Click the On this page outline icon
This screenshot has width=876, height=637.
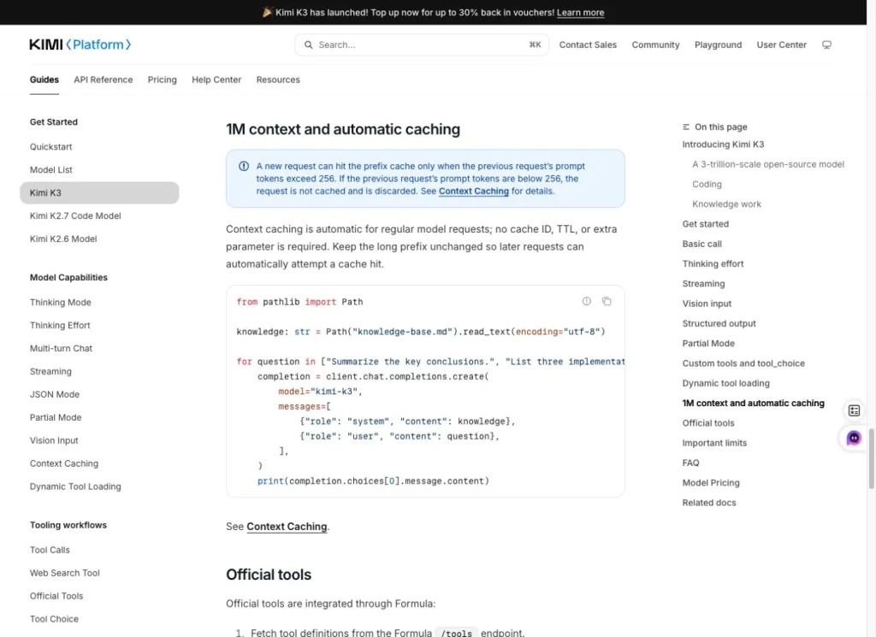click(685, 127)
